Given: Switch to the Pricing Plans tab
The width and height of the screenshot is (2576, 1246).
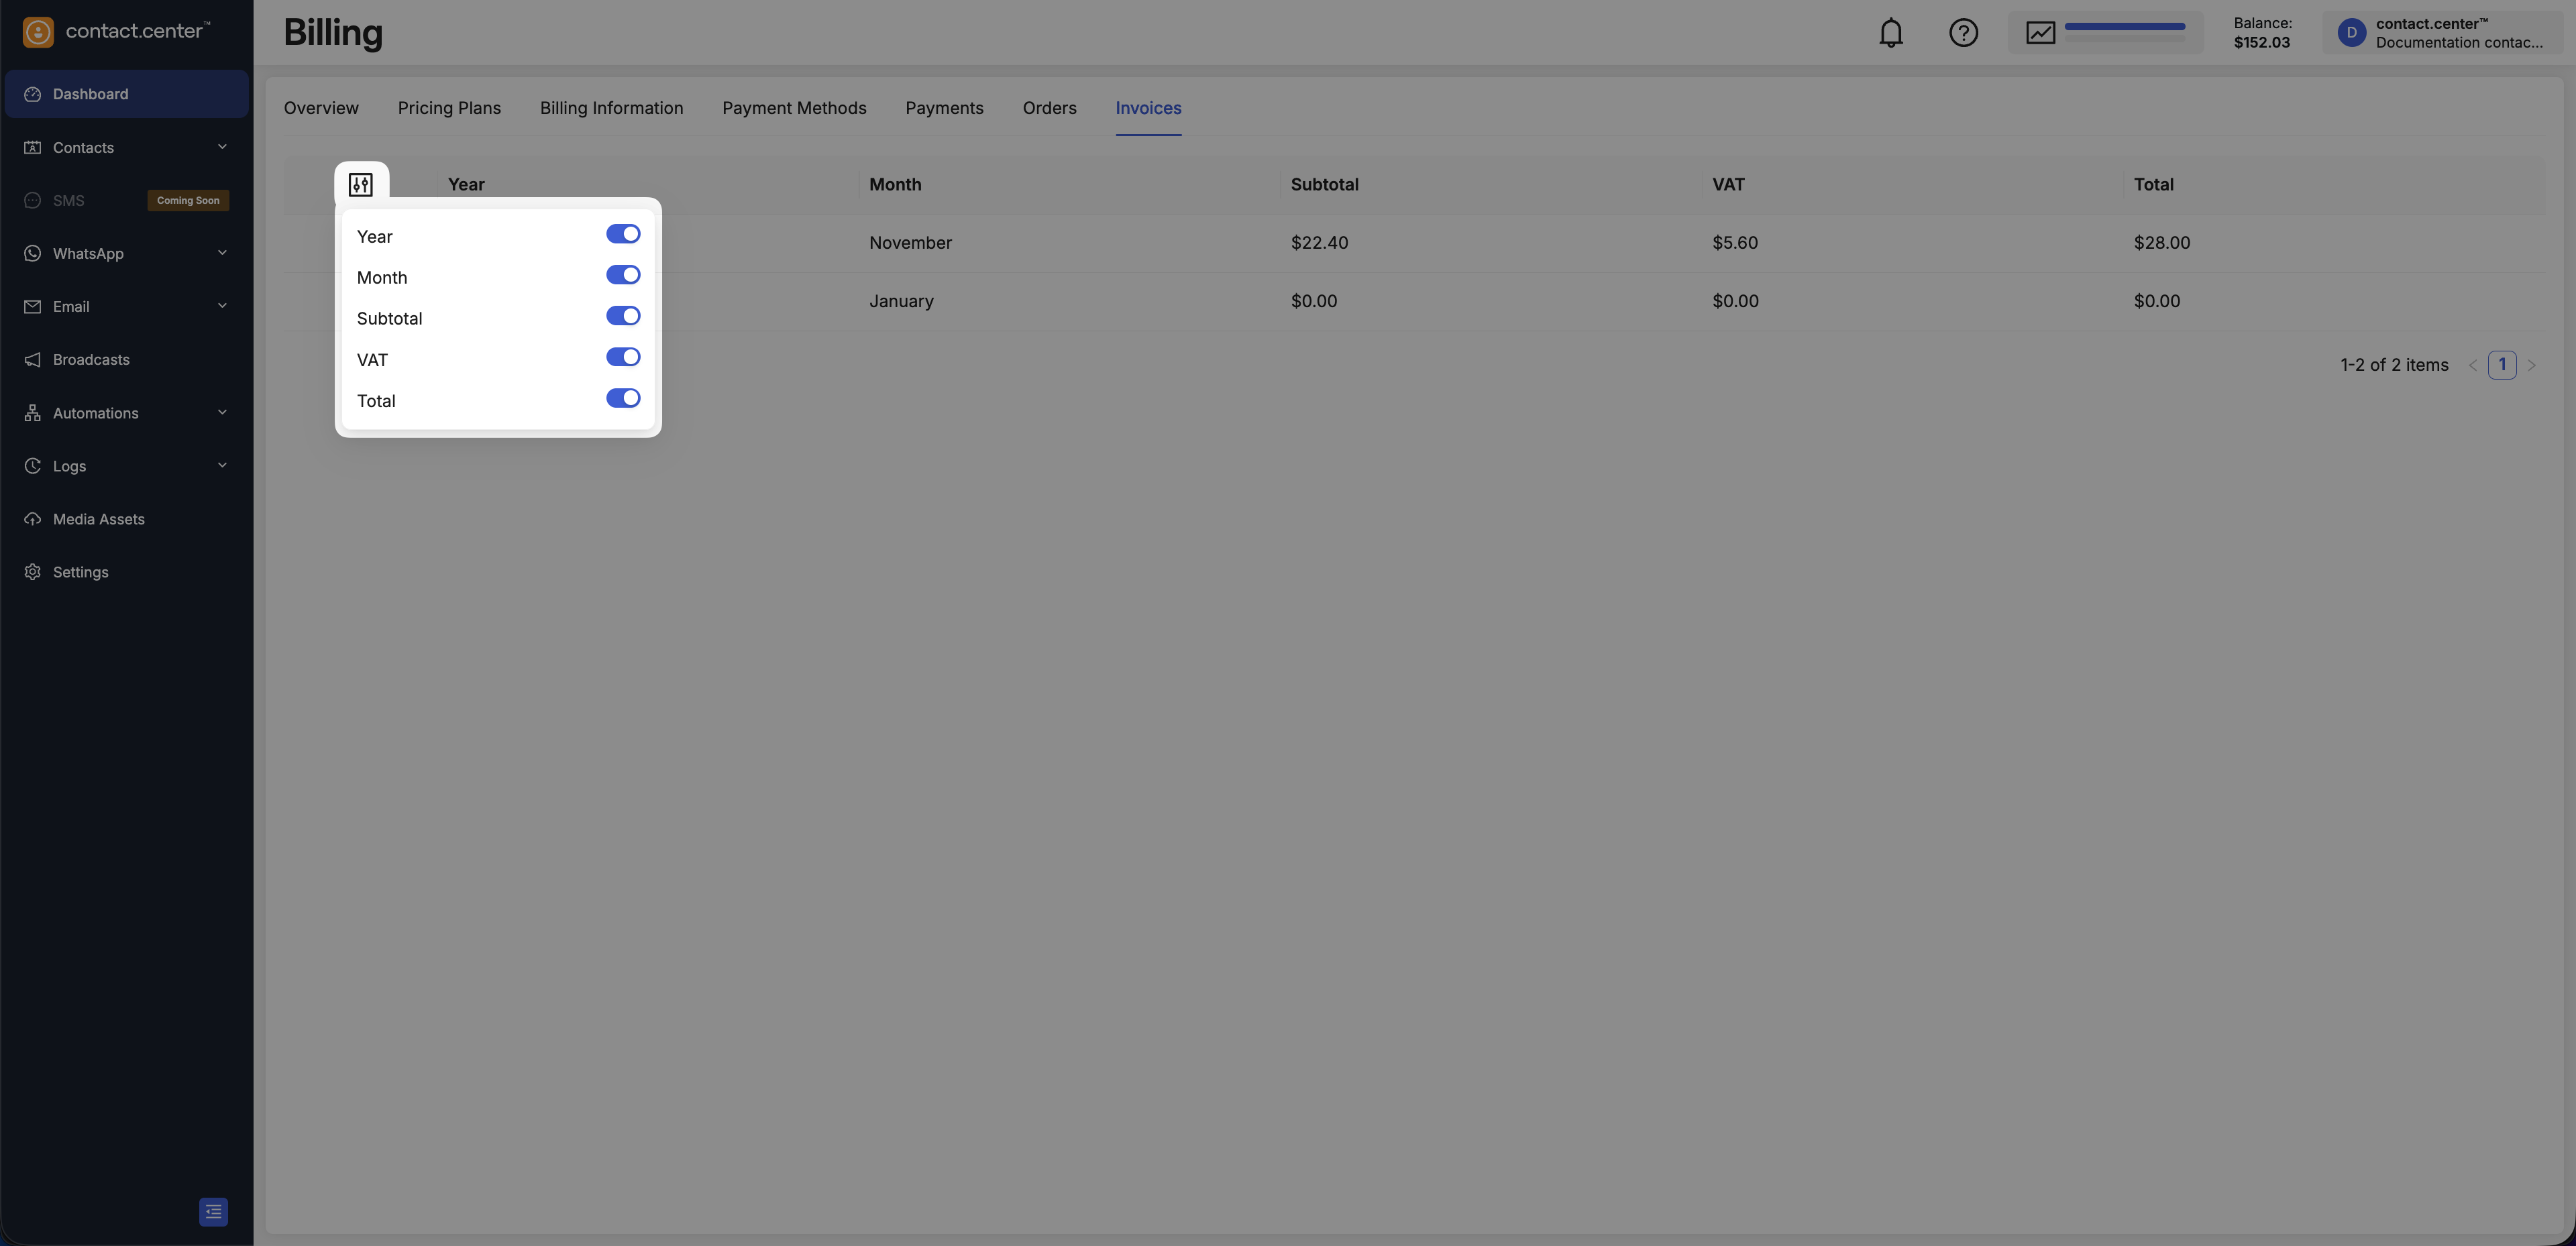Looking at the screenshot, I should pyautogui.click(x=449, y=108).
